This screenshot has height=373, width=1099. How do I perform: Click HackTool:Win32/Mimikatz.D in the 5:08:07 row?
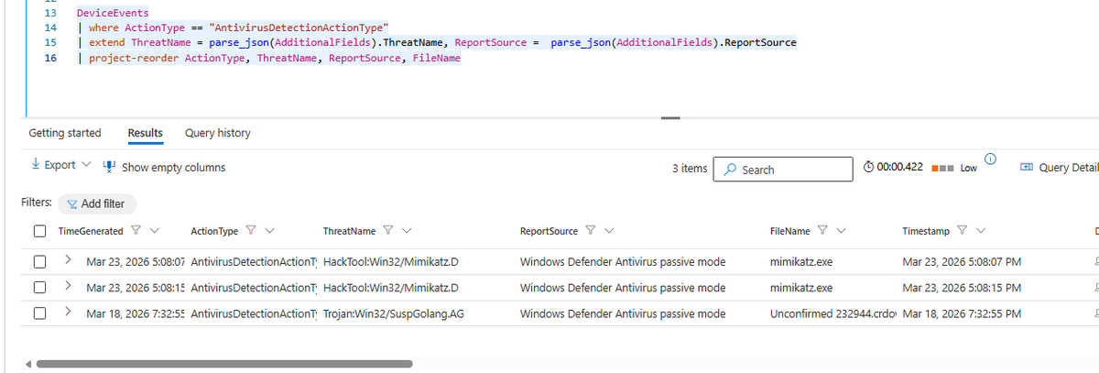[391, 261]
